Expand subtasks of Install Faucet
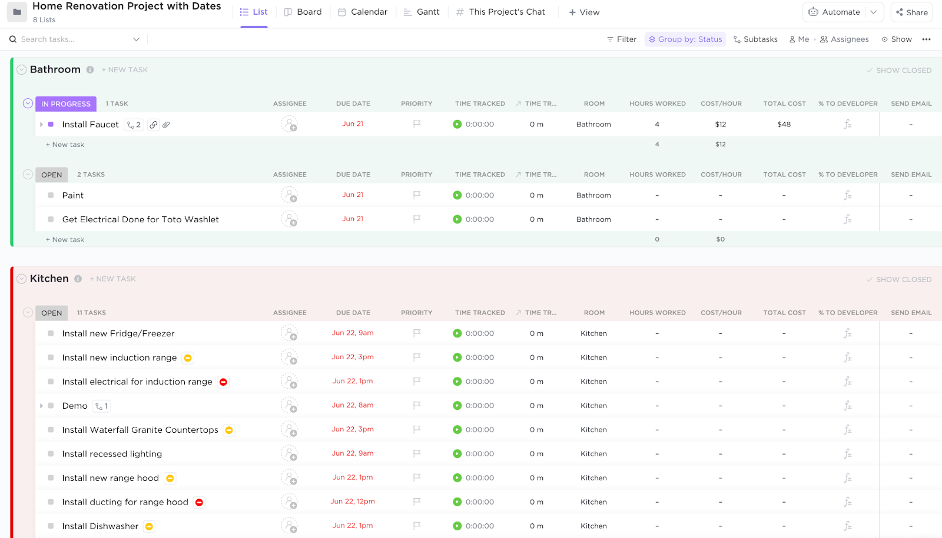This screenshot has width=942, height=538. [41, 125]
